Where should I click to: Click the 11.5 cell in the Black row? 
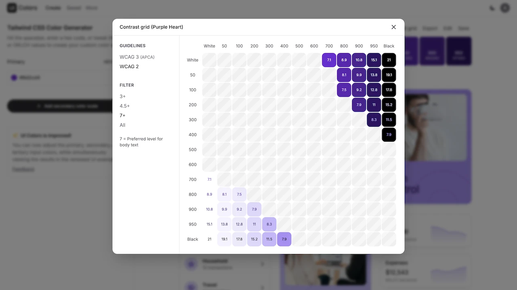click(269, 239)
